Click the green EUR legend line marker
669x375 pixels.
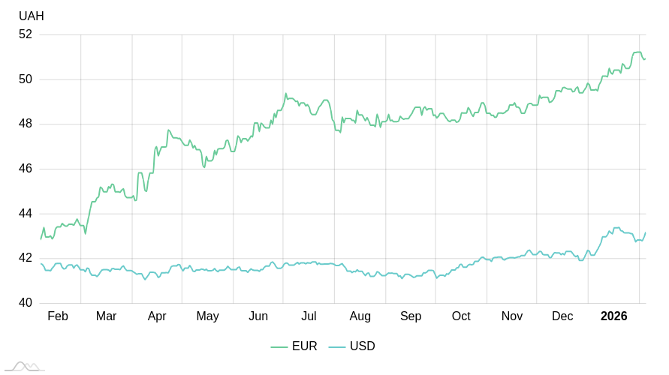tap(279, 346)
